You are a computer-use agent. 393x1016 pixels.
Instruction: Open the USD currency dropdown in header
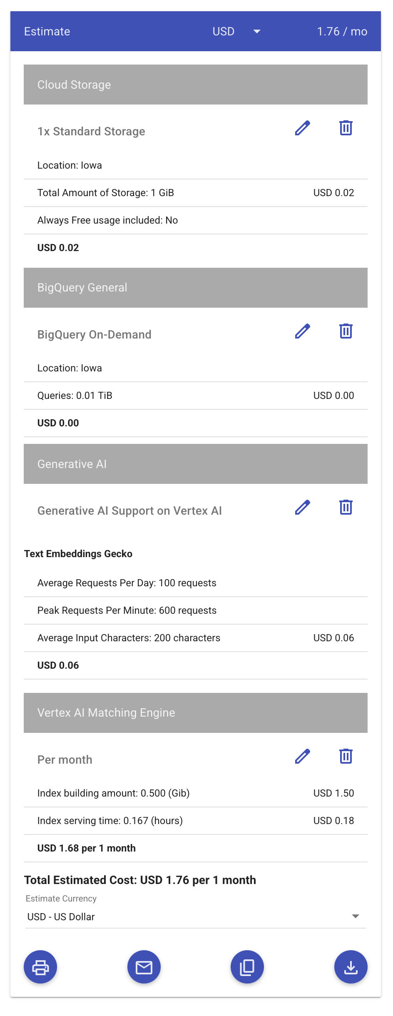coord(236,32)
